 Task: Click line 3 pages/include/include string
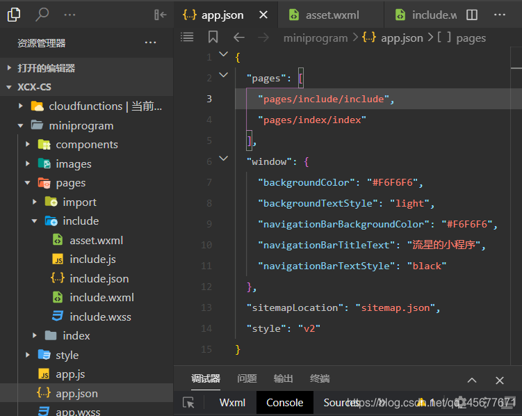(324, 99)
